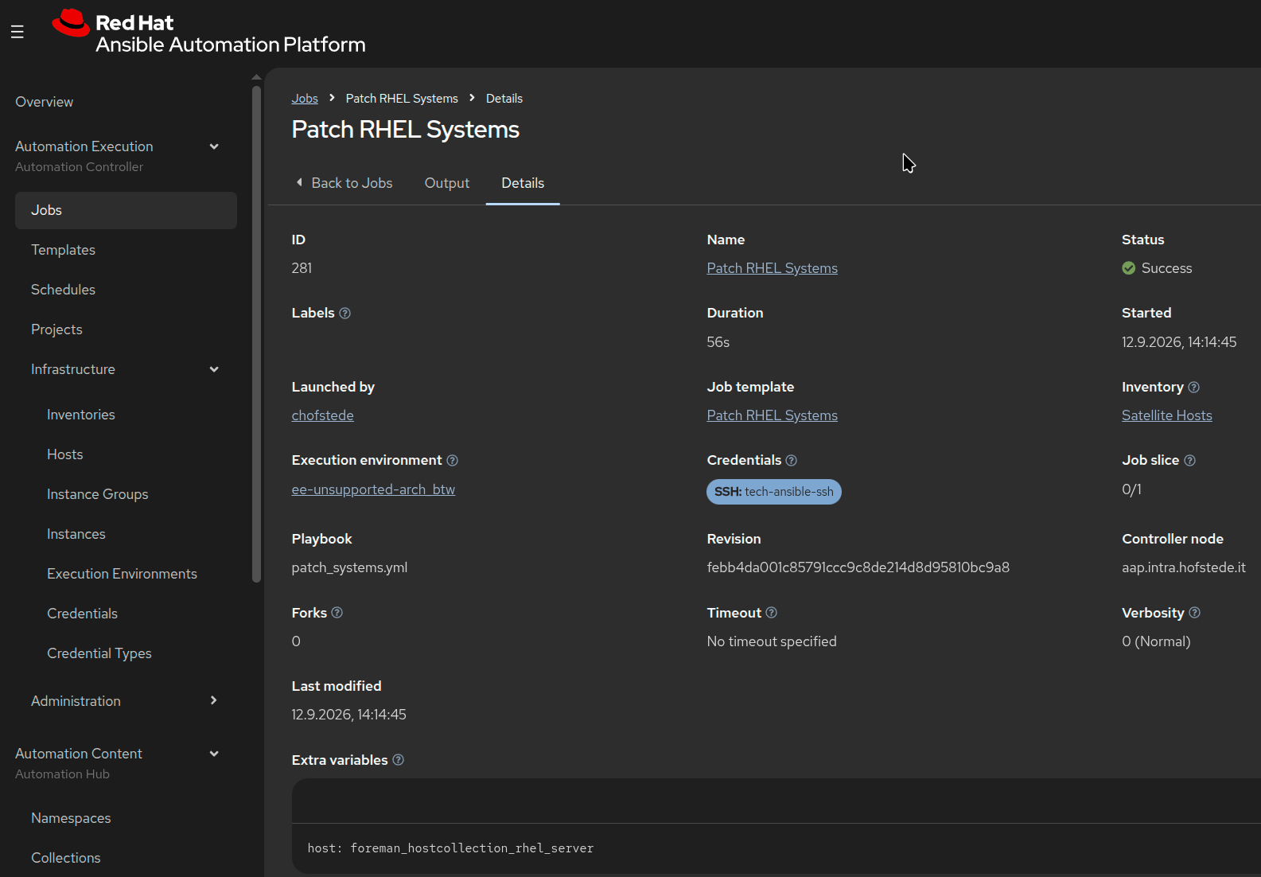Click the job ID value 281

point(302,268)
